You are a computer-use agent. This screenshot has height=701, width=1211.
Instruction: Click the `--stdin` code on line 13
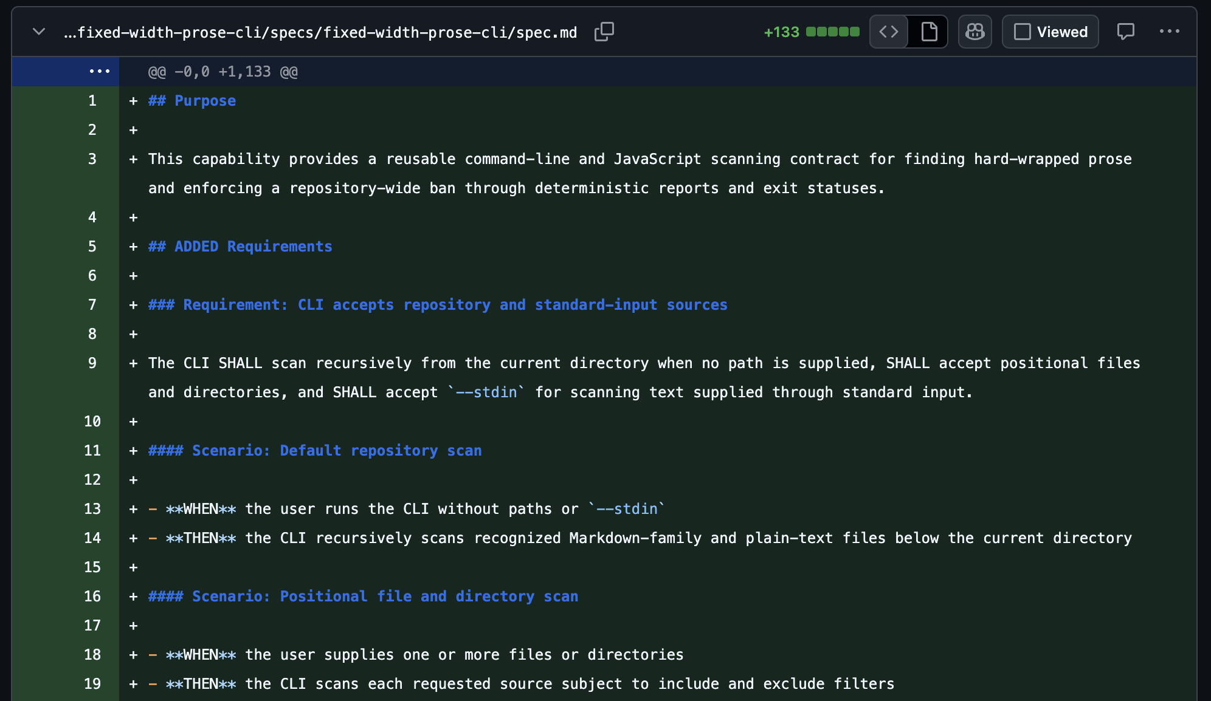(627, 509)
